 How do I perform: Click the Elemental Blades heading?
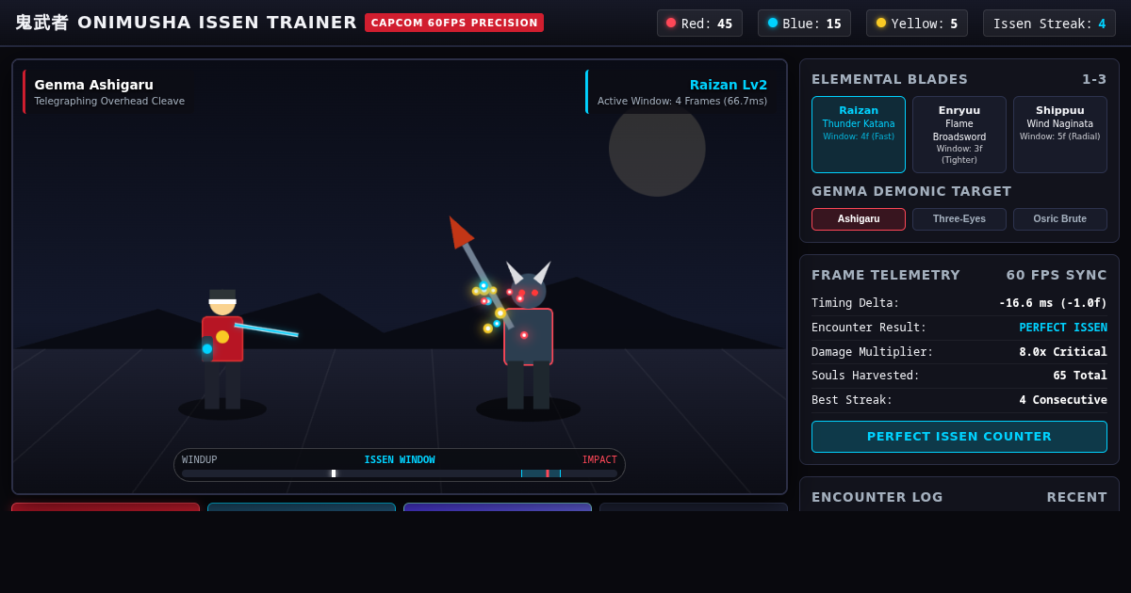(890, 79)
